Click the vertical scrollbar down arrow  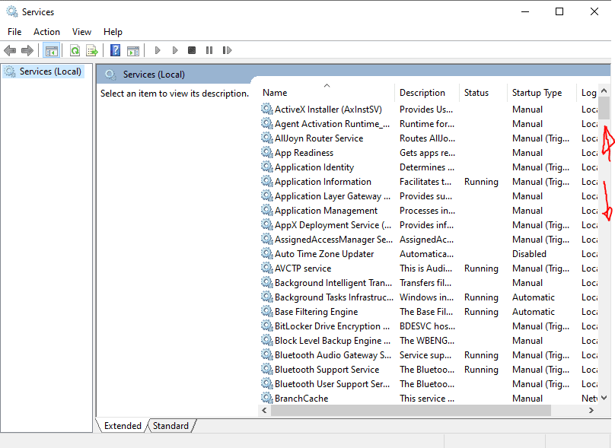coord(604,398)
